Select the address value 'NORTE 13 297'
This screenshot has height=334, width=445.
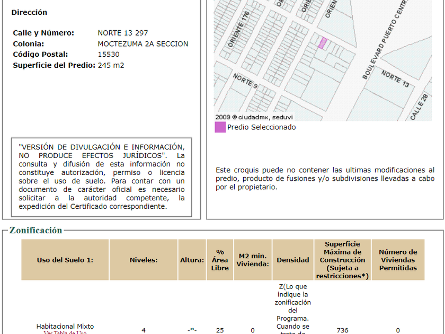(123, 33)
